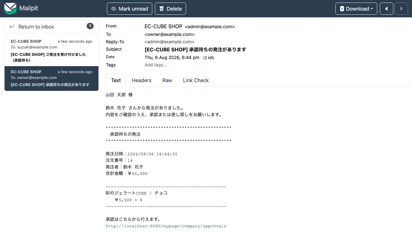Image resolution: width=412 pixels, height=244 pixels.
Task: Click the eye-slash icon in Mark unread
Action: tap(113, 9)
